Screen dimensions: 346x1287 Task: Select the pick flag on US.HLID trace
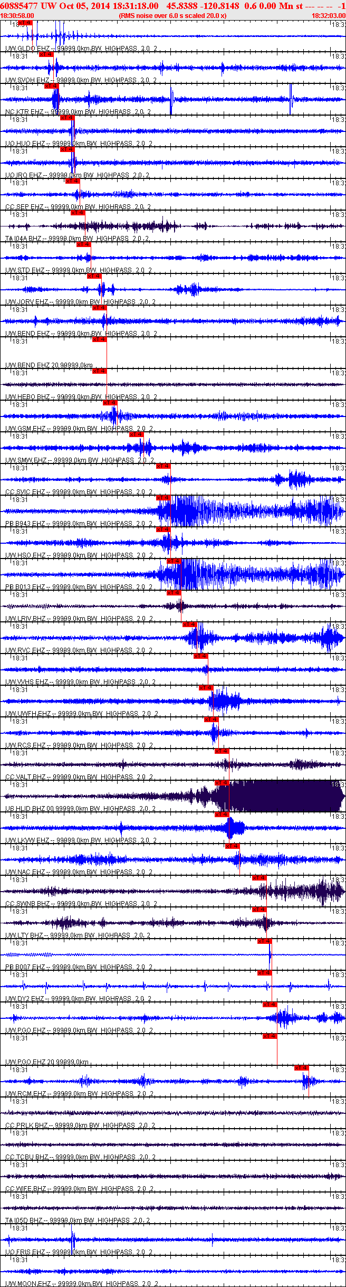point(222,783)
